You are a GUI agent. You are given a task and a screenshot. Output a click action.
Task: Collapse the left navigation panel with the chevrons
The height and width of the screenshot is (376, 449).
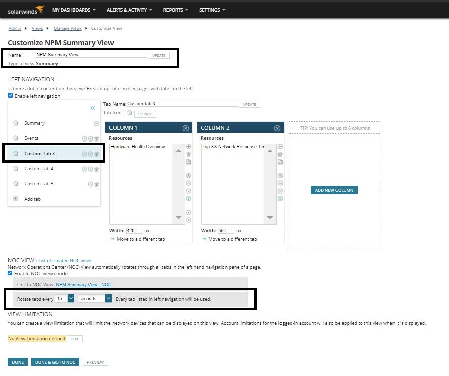pyautogui.click(x=93, y=108)
